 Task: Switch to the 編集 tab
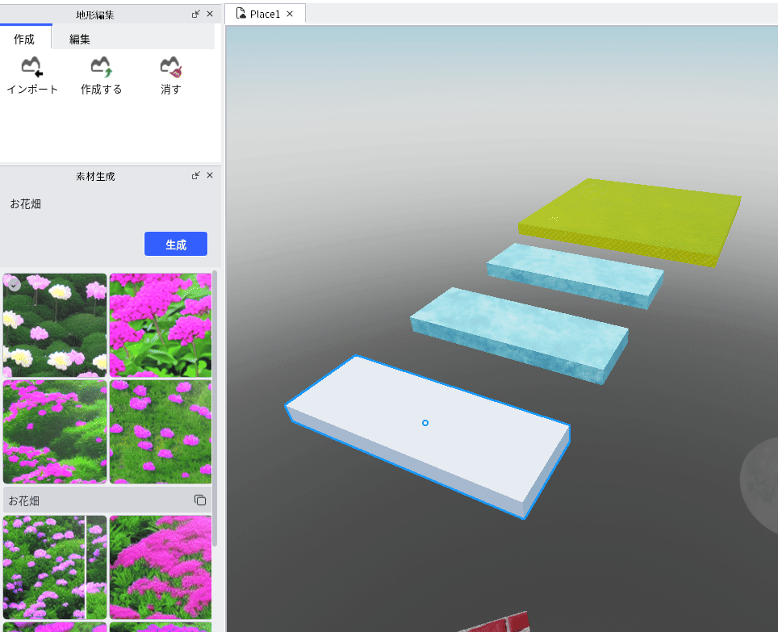79,40
